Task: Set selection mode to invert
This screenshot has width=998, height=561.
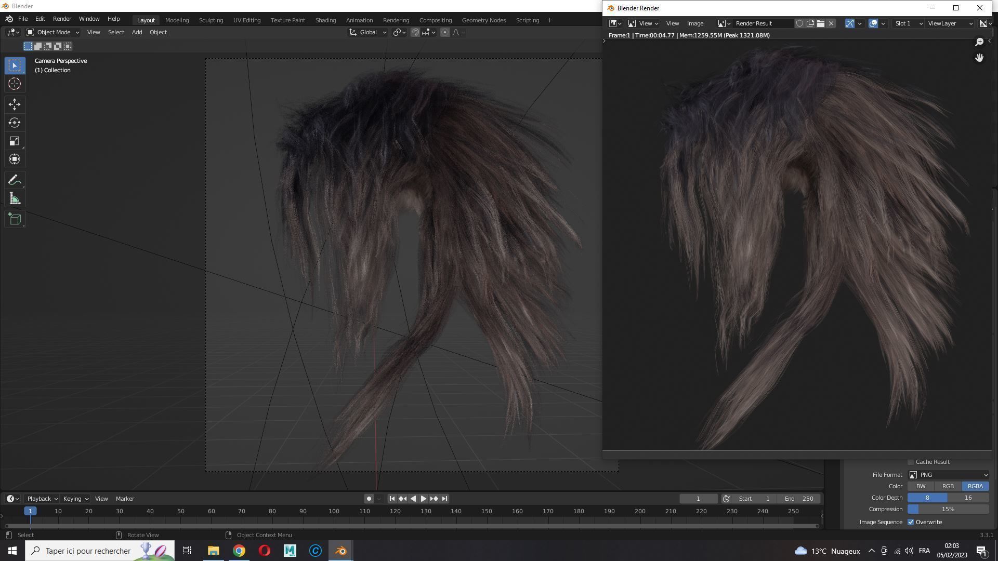Action: [x=58, y=46]
